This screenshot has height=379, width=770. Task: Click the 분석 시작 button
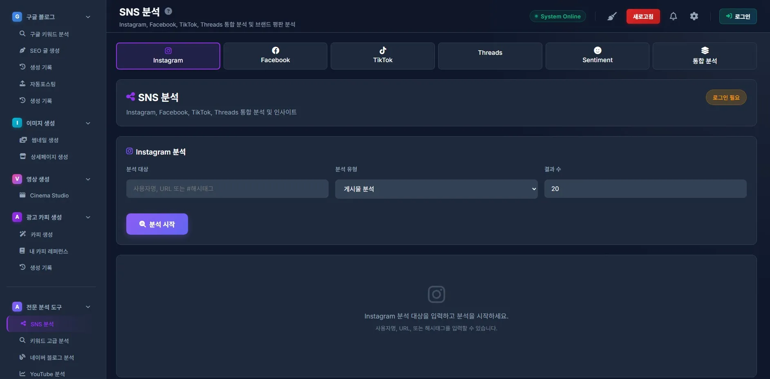click(x=157, y=224)
